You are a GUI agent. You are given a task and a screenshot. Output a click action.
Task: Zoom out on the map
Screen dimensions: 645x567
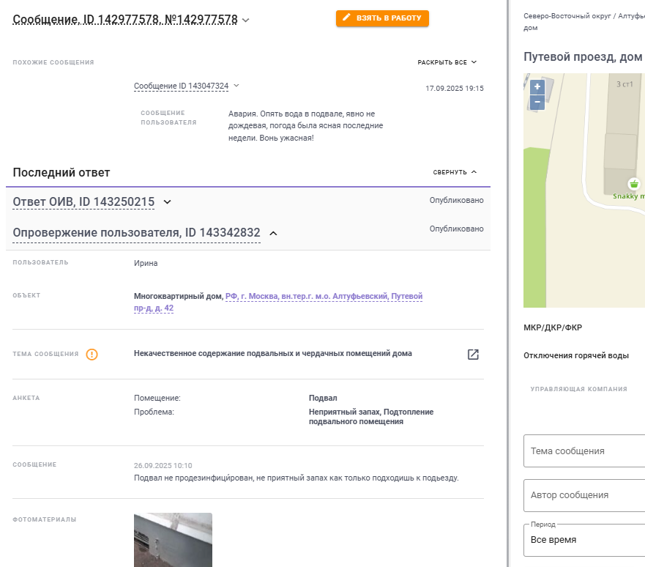tap(537, 102)
